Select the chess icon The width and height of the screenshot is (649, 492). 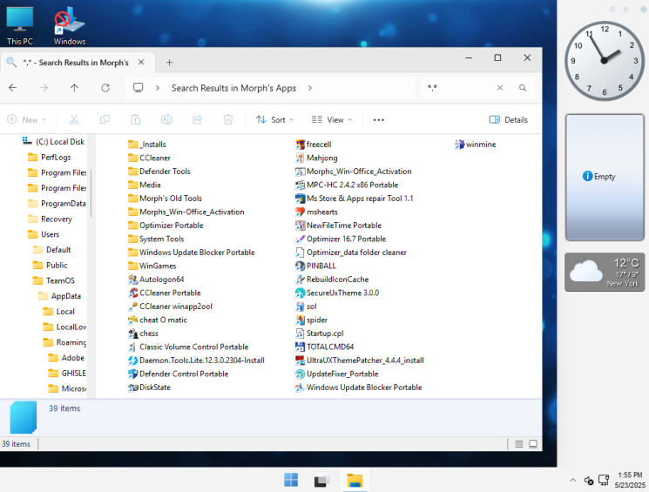[x=133, y=334]
